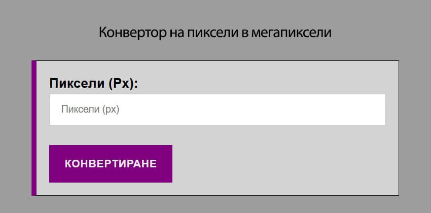431x213 pixels.
Task: Click the Пиксели (Px): label
Action: [x=94, y=84]
